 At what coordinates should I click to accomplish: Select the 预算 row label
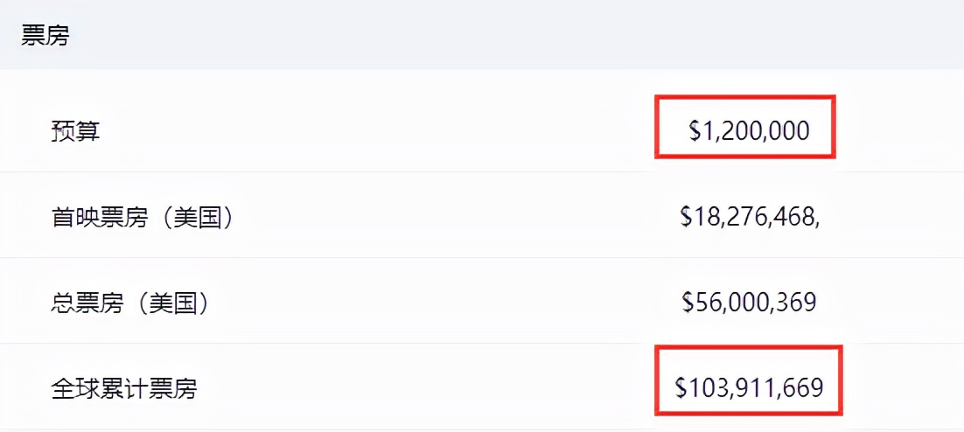pos(75,131)
